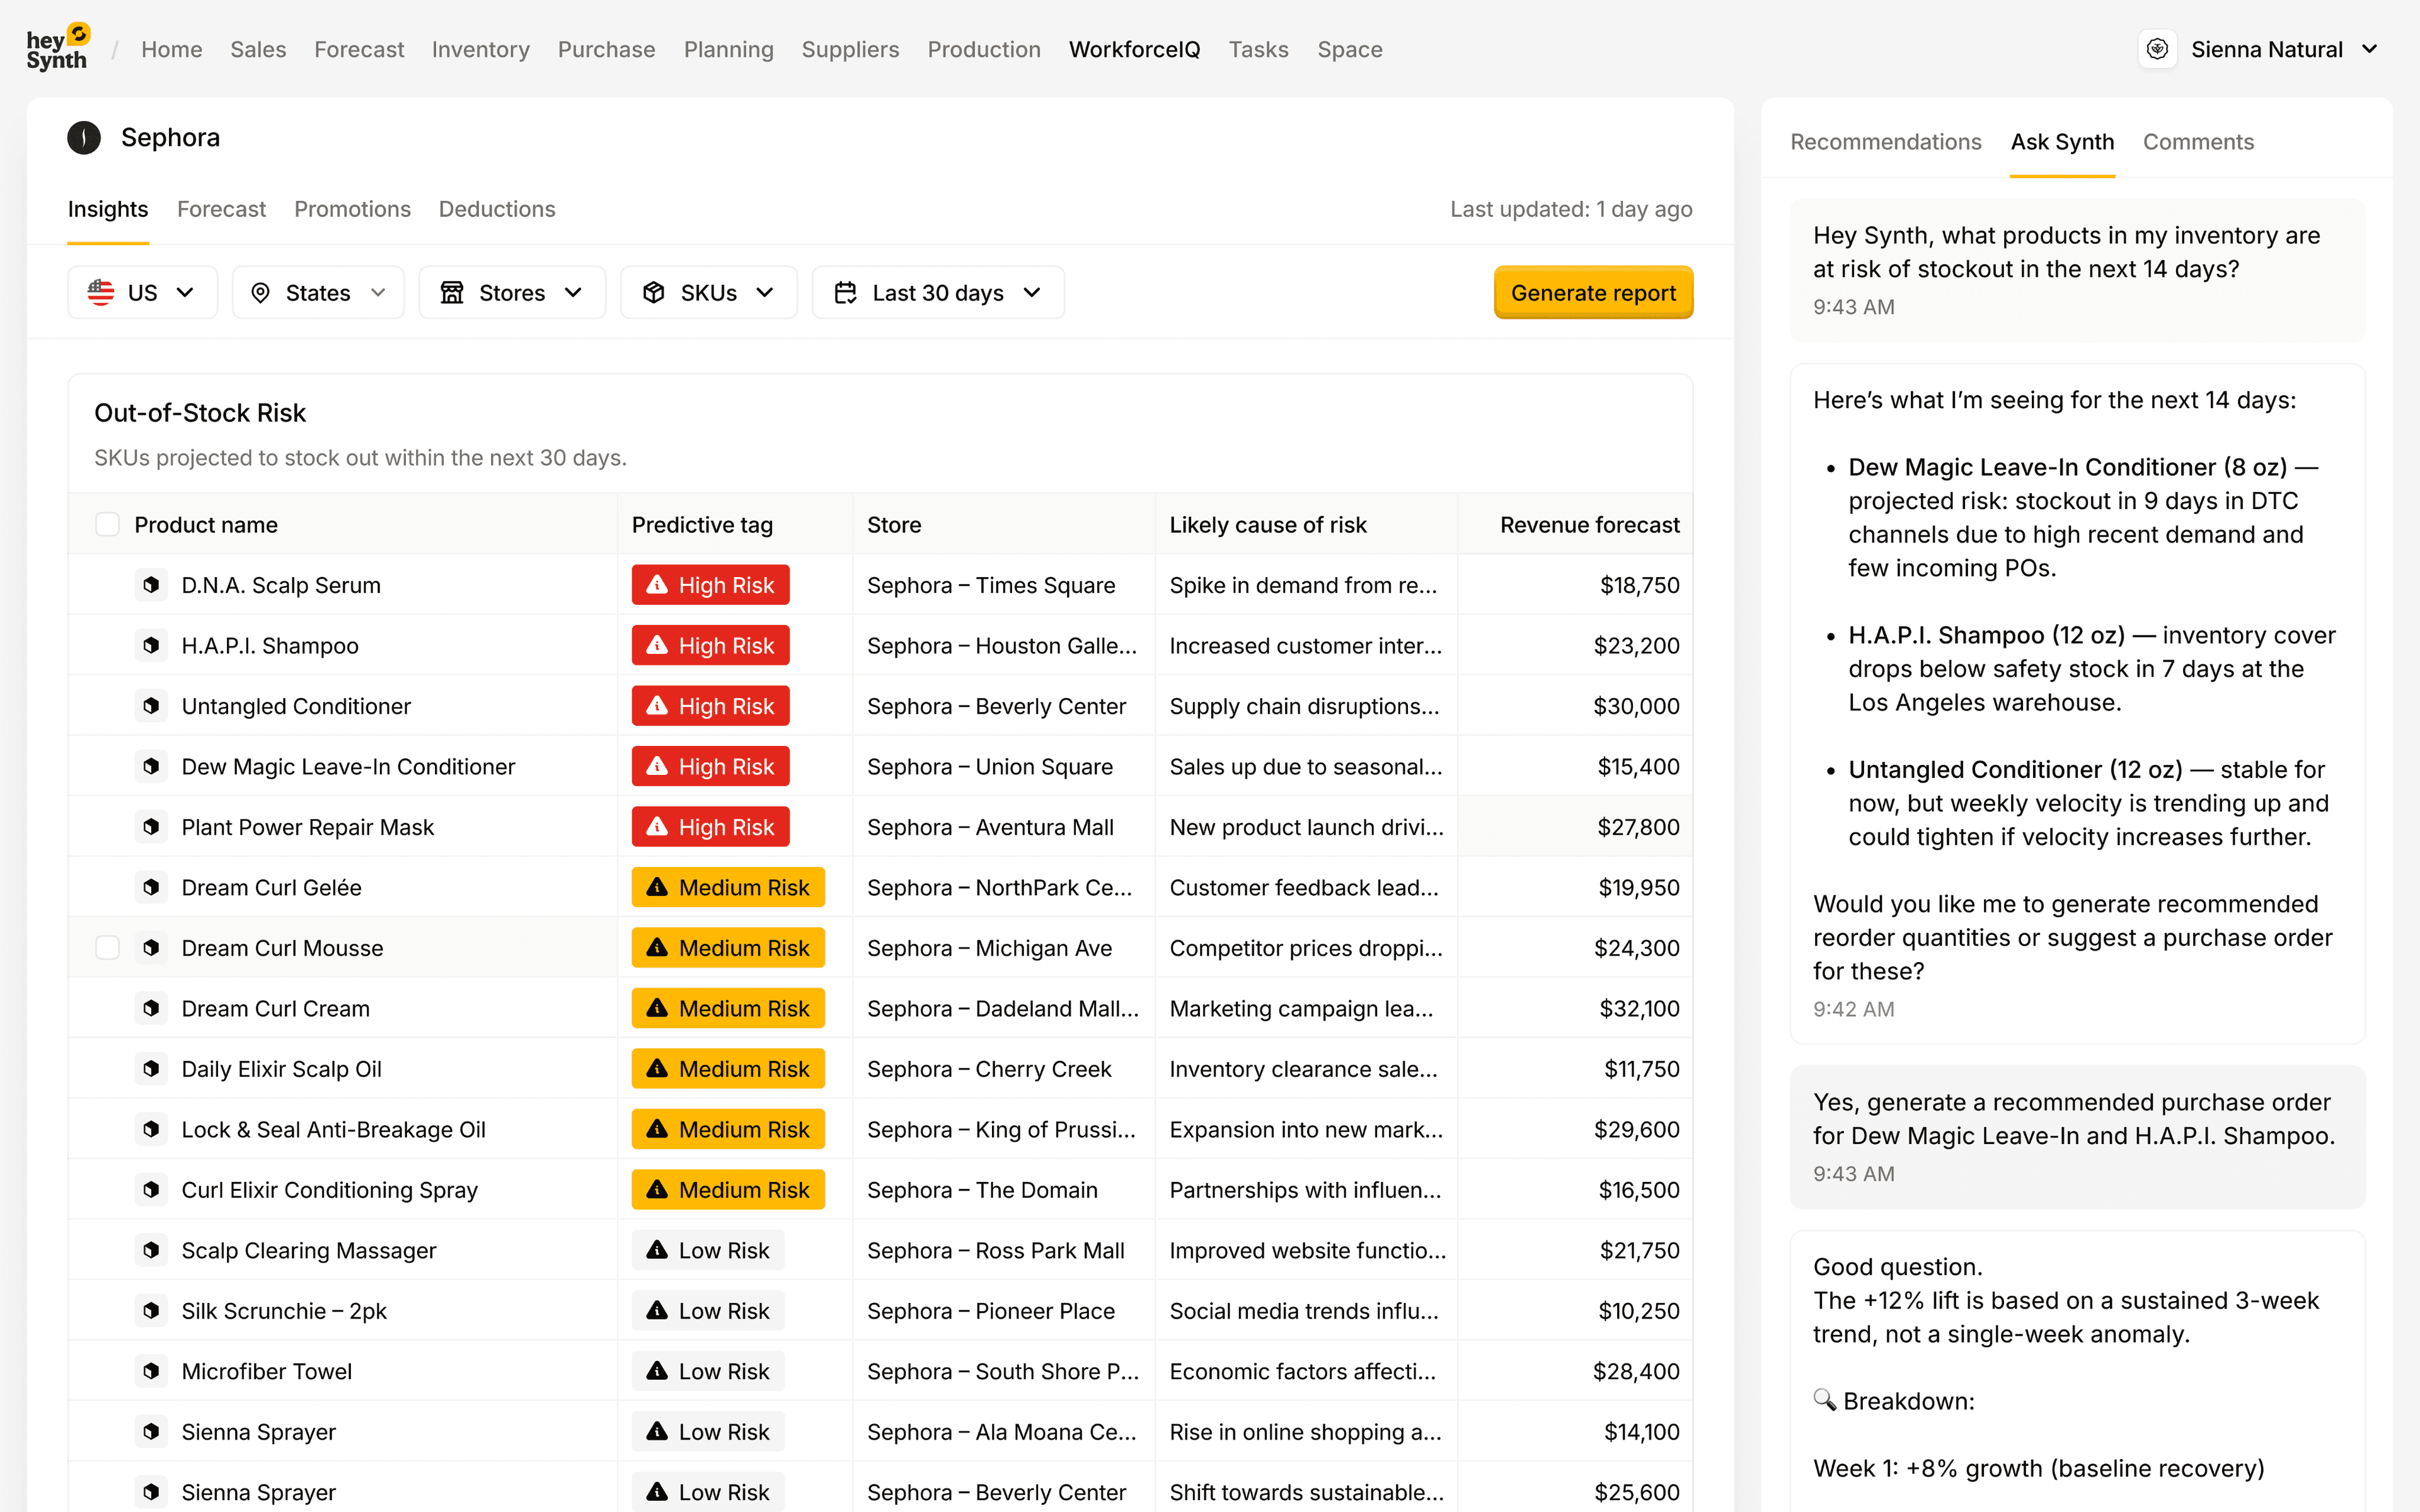The width and height of the screenshot is (2420, 1512).
Task: Select the Untangled Conditioner product row
Action: 296,706
